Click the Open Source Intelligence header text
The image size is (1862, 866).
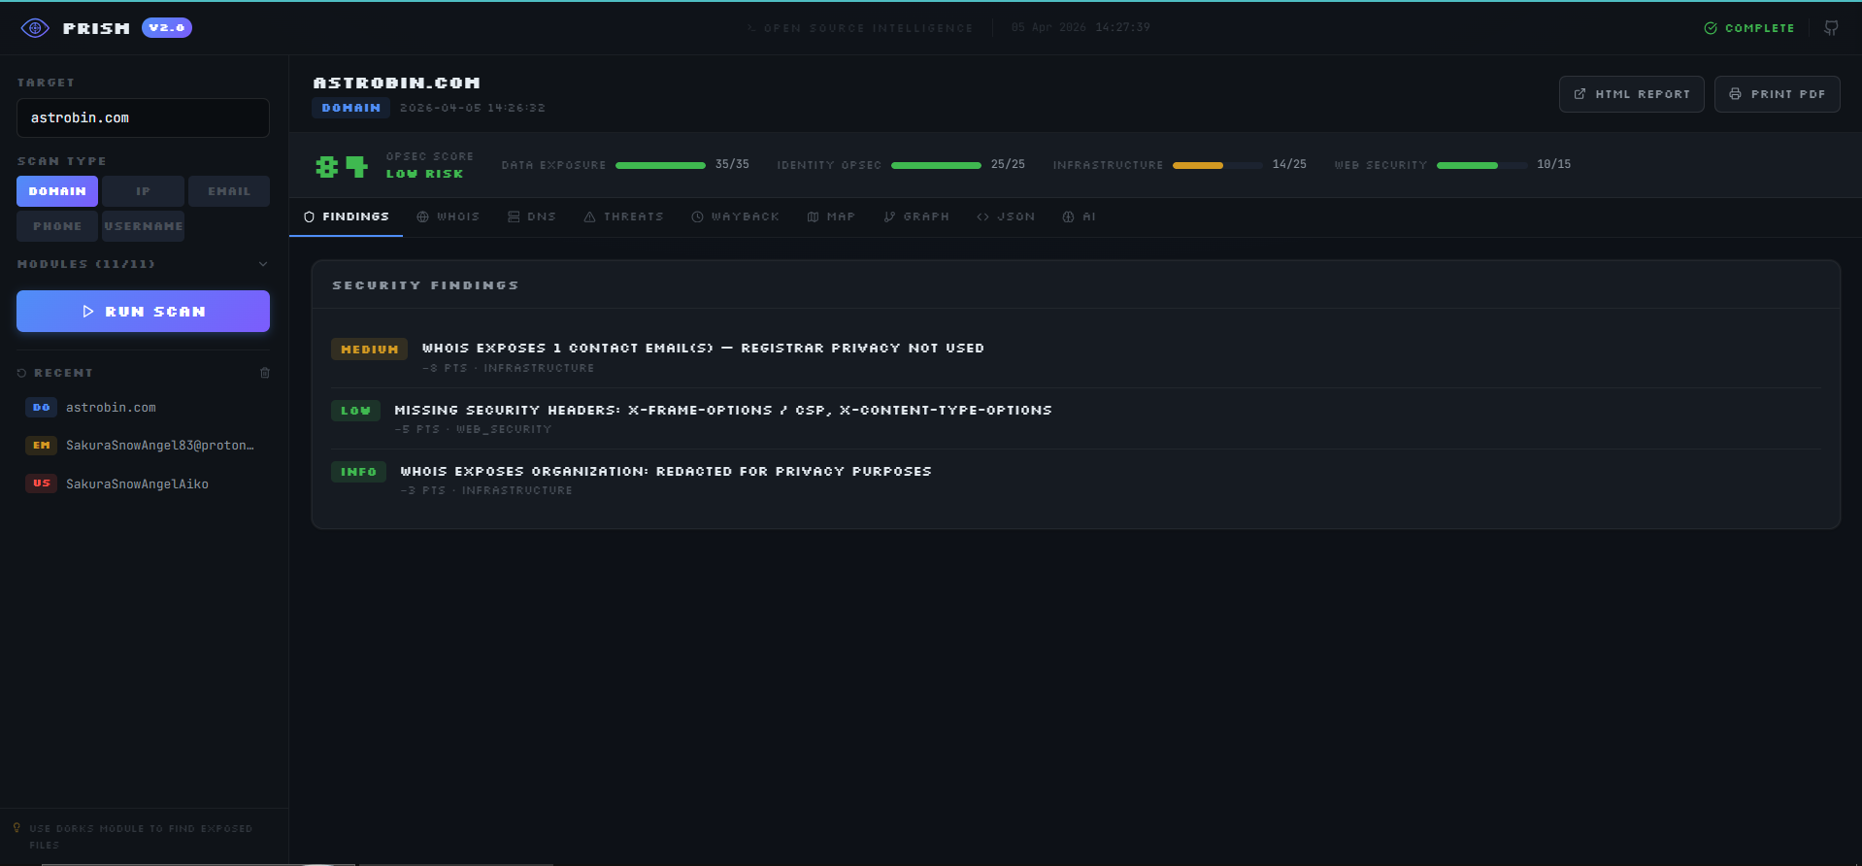click(x=868, y=28)
